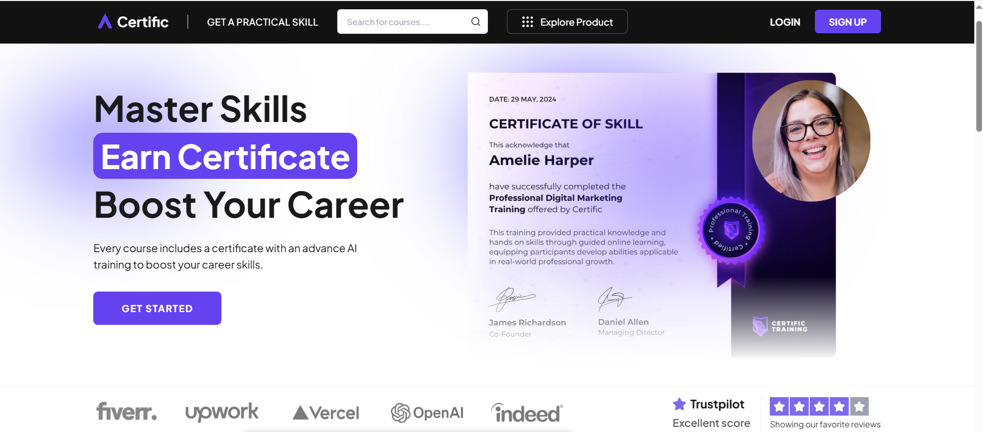This screenshot has width=983, height=432.
Task: Click the Upwork logo
Action: [x=222, y=412]
